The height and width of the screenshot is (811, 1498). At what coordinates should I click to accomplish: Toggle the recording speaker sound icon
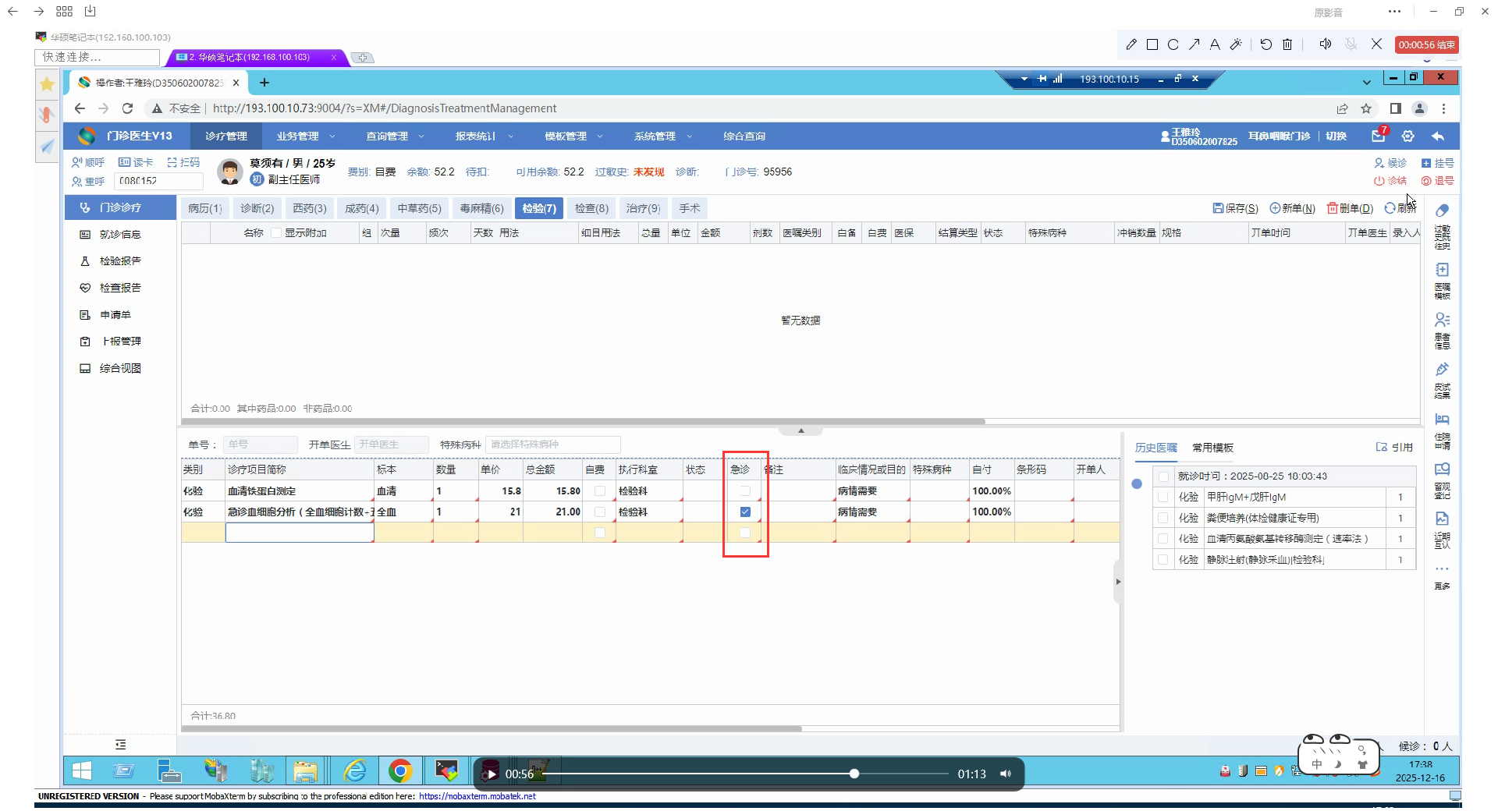pos(1326,44)
